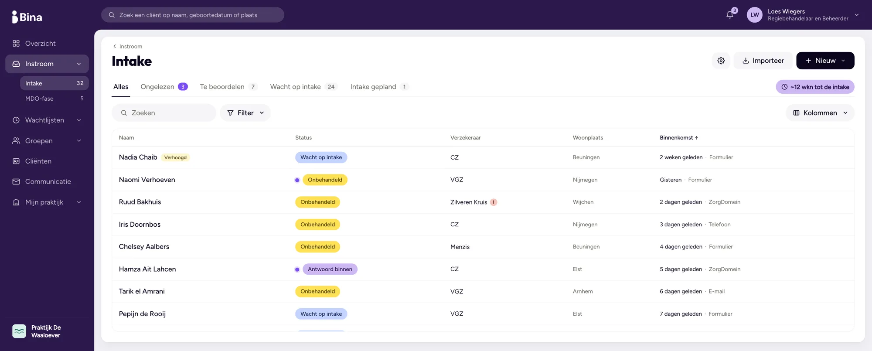Click the Verhoogd tag on Nadia Chaib

175,157
